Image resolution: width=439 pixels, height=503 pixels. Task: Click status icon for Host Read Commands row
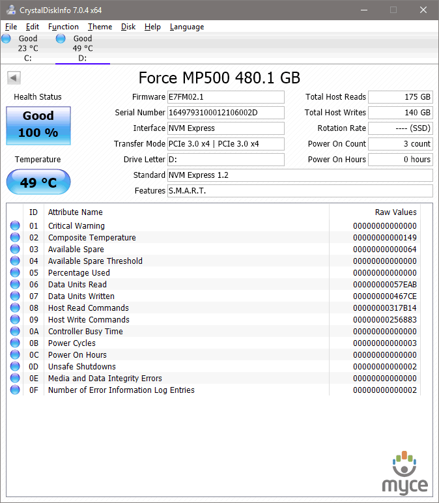(x=15, y=308)
